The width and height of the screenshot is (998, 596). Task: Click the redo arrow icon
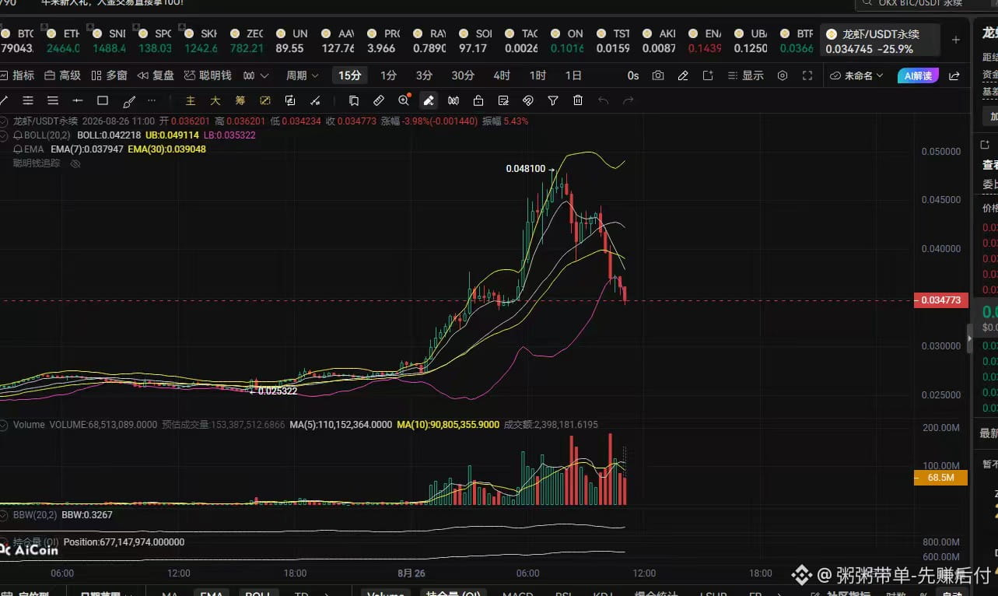pyautogui.click(x=629, y=100)
